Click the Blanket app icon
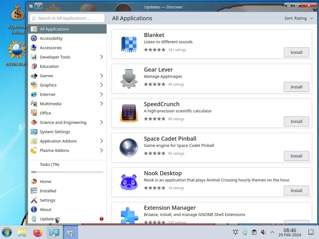 click(x=129, y=44)
